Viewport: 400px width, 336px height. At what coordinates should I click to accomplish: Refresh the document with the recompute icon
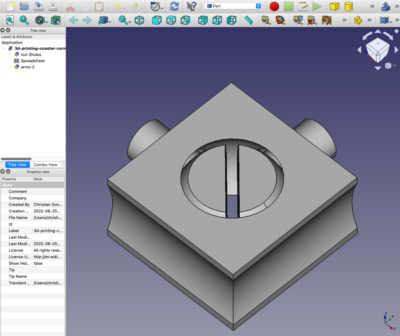tap(174, 6)
